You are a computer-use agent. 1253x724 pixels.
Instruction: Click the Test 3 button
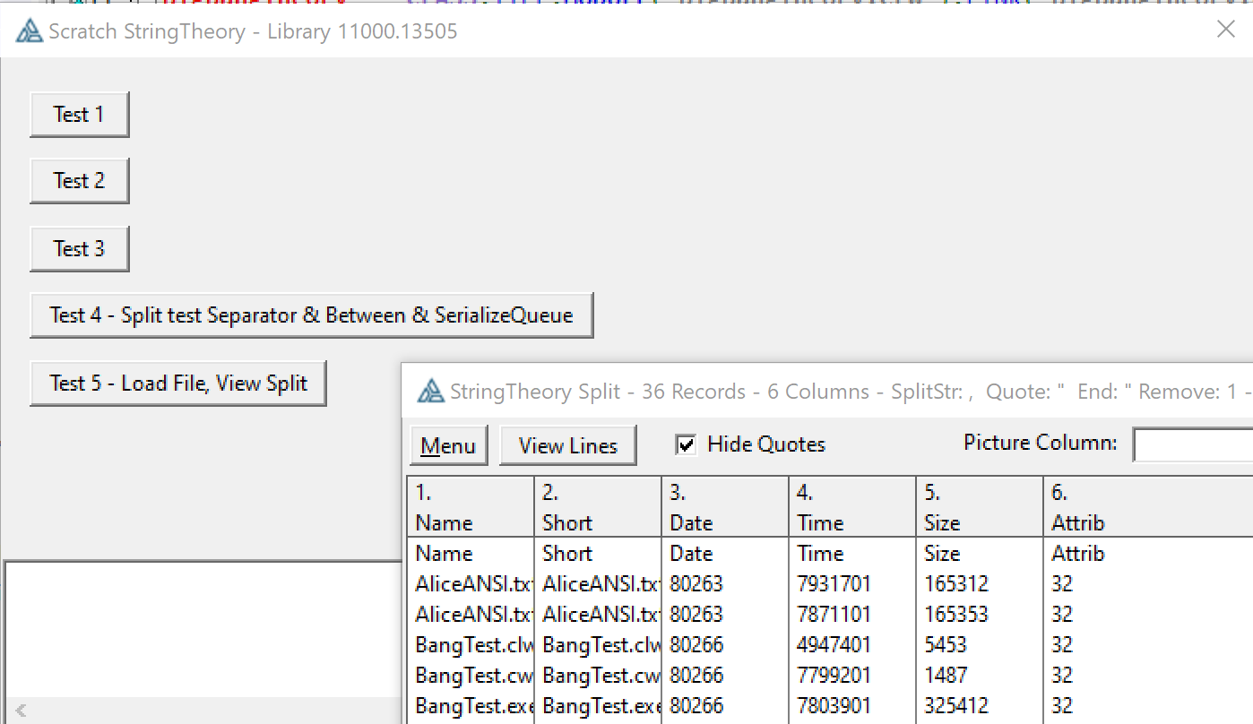[x=80, y=249]
